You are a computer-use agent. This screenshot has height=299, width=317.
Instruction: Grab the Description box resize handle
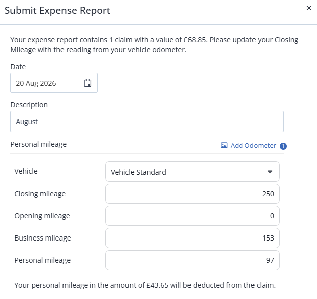[281, 129]
